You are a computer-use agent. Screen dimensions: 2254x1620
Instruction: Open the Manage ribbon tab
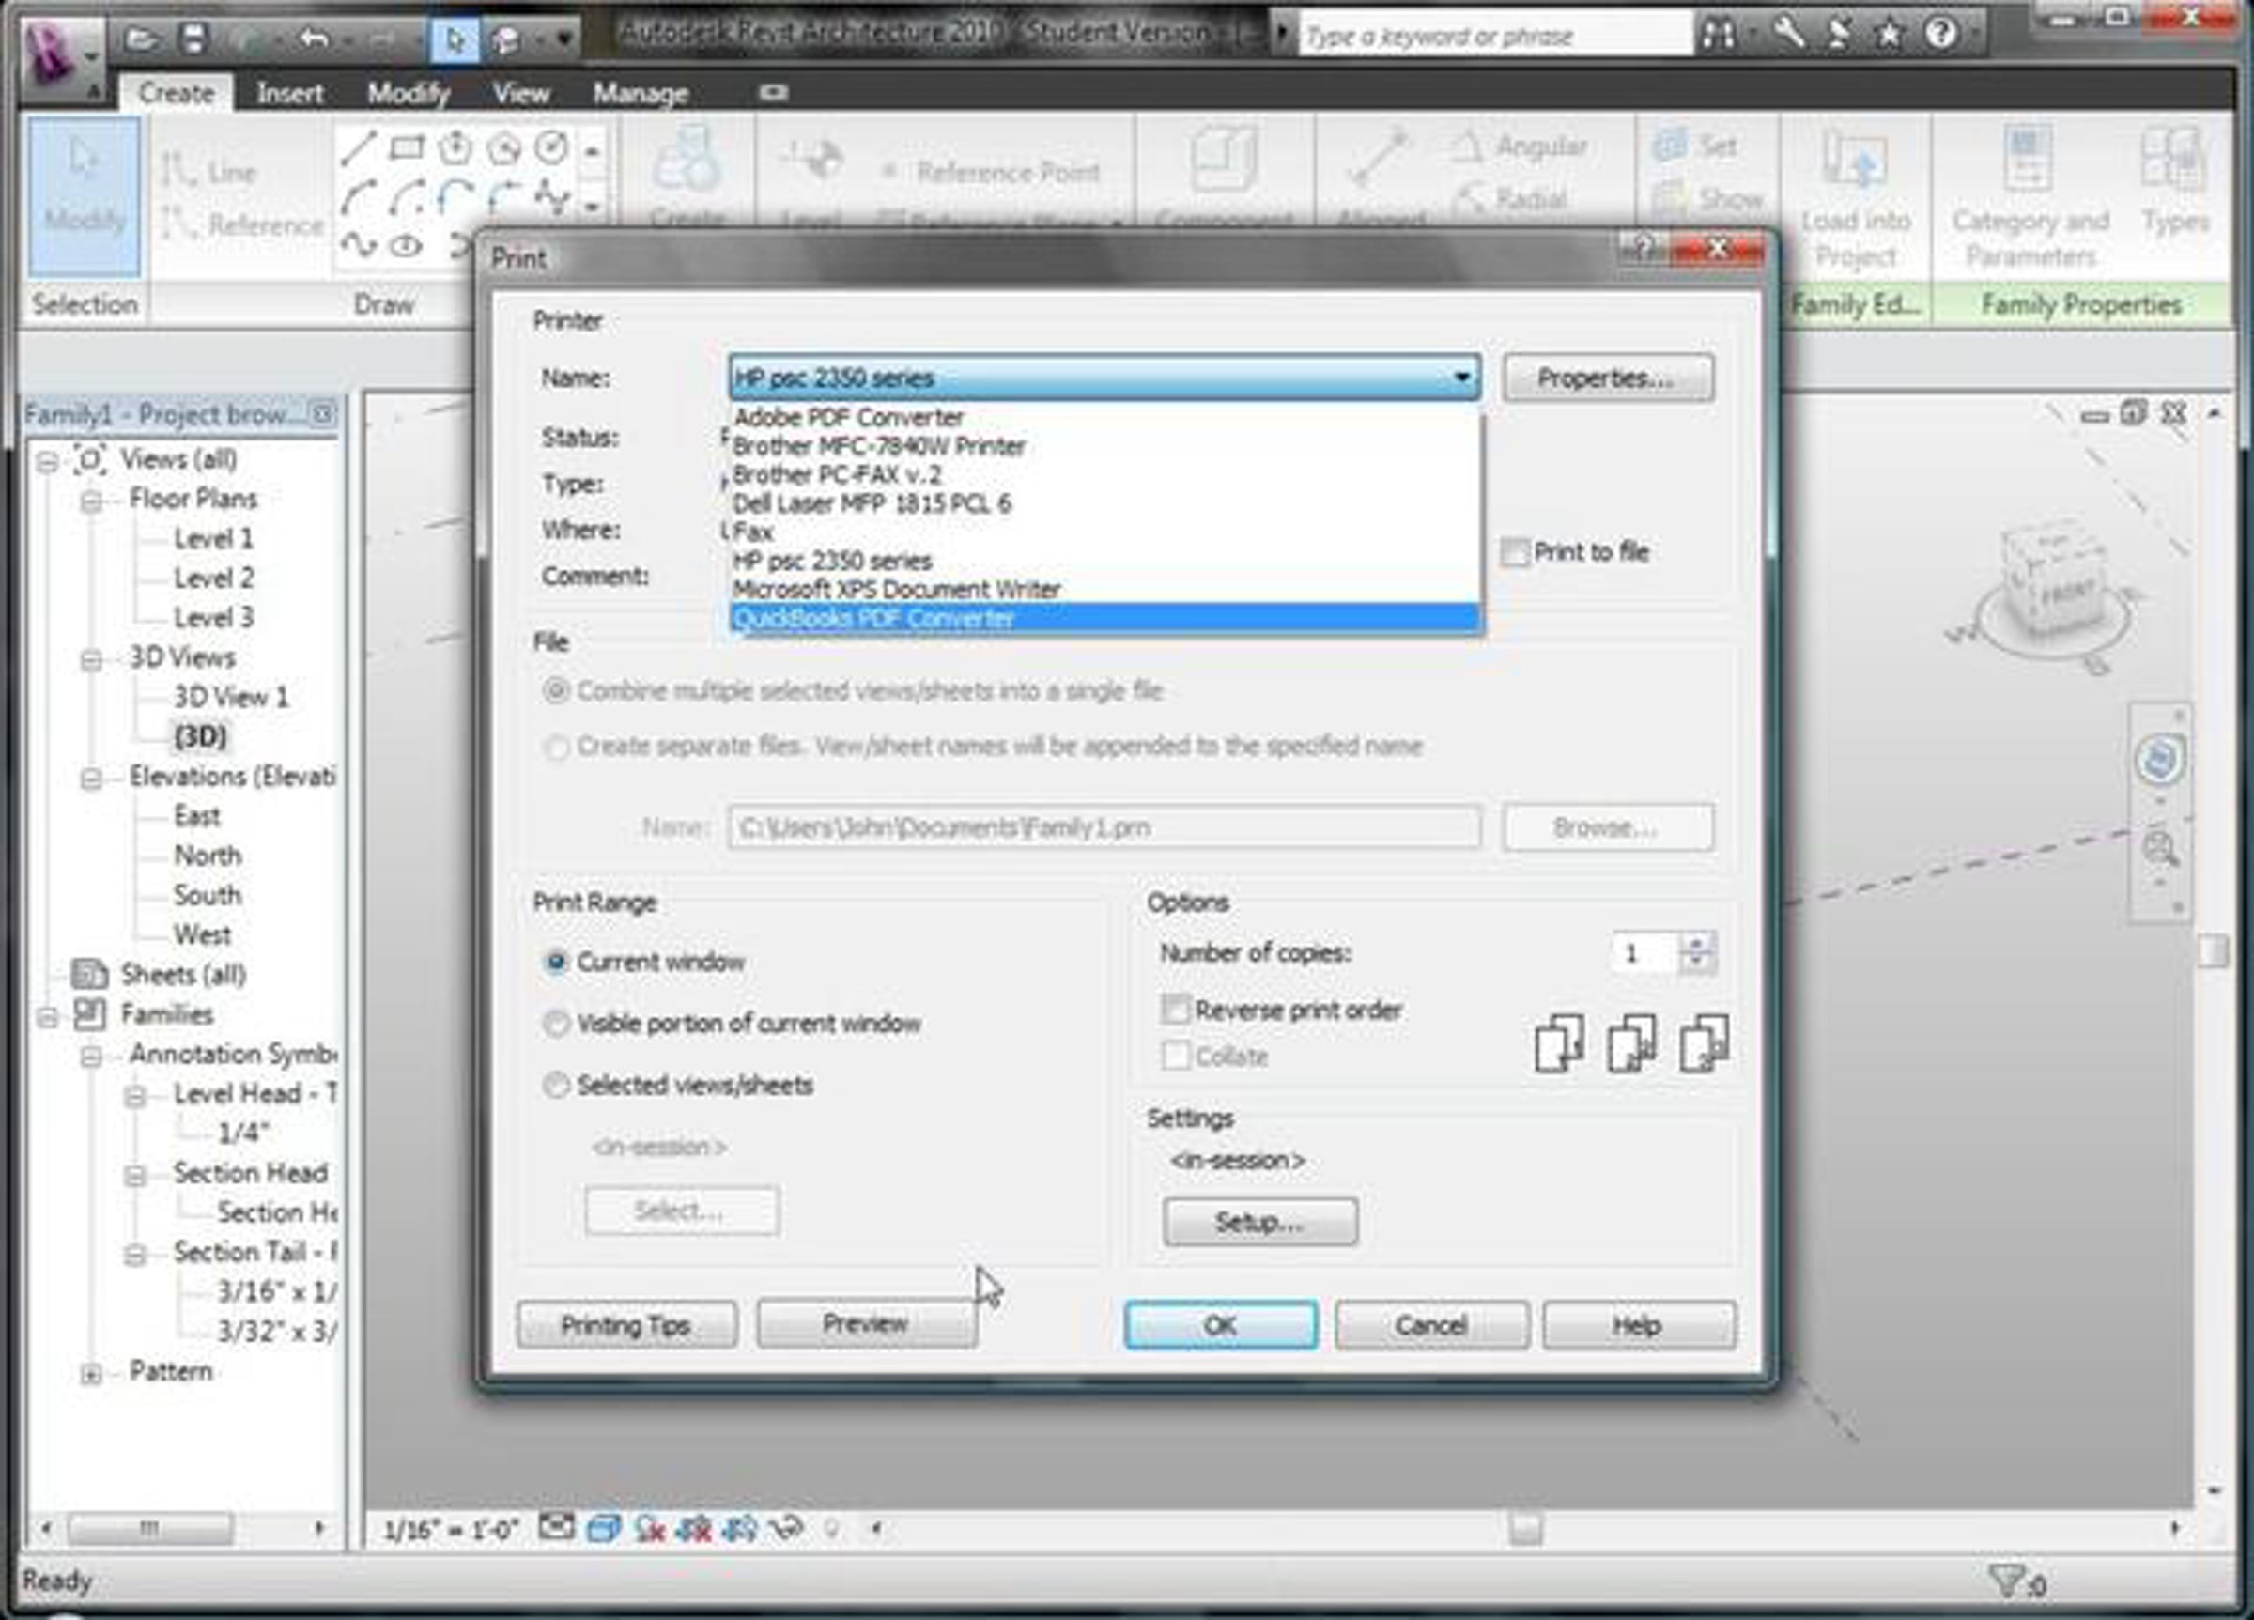(640, 93)
